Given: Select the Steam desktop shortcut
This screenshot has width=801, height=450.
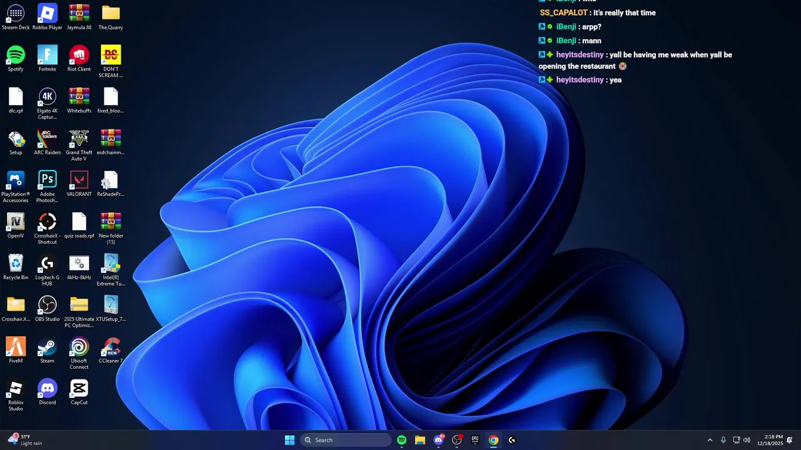Looking at the screenshot, I should [x=48, y=350].
